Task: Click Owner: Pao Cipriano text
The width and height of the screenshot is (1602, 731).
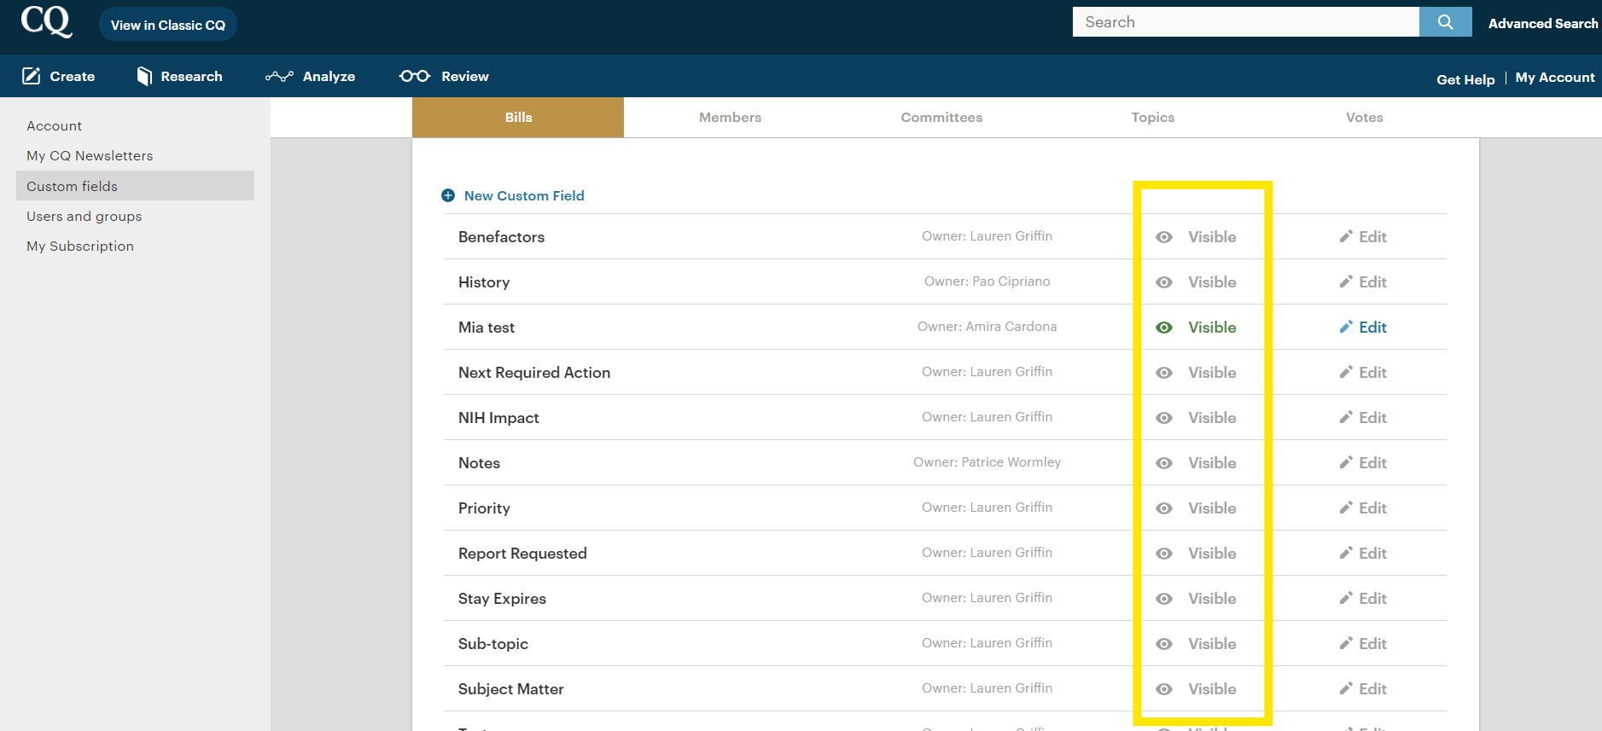Action: [x=987, y=281]
